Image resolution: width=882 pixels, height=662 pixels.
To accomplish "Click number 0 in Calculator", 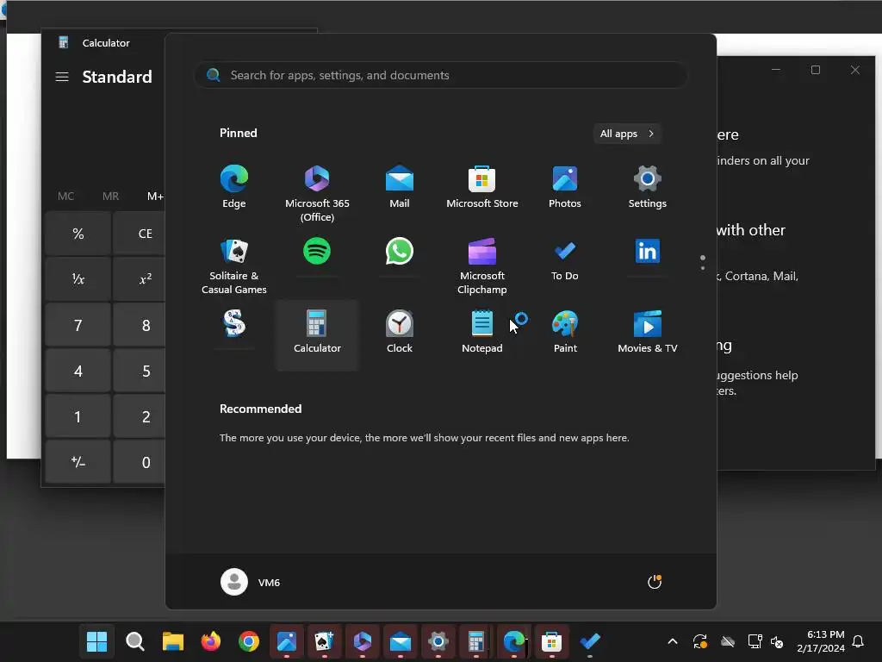I will point(140,462).
